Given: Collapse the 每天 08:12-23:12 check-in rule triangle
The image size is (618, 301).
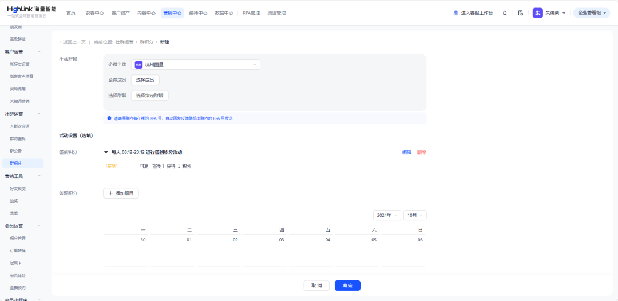Looking at the screenshot, I should click(x=106, y=152).
